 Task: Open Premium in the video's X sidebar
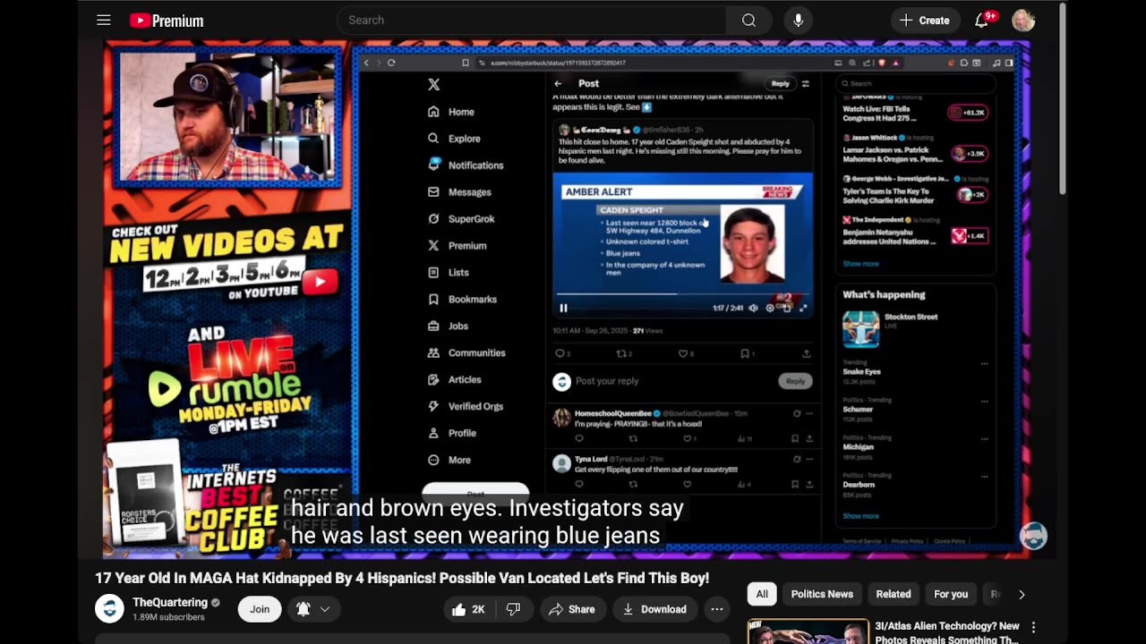457,246
